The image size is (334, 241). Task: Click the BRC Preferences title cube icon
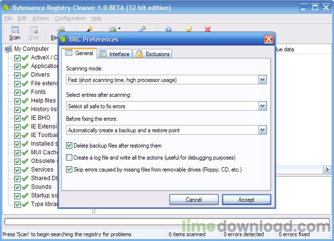(x=64, y=39)
